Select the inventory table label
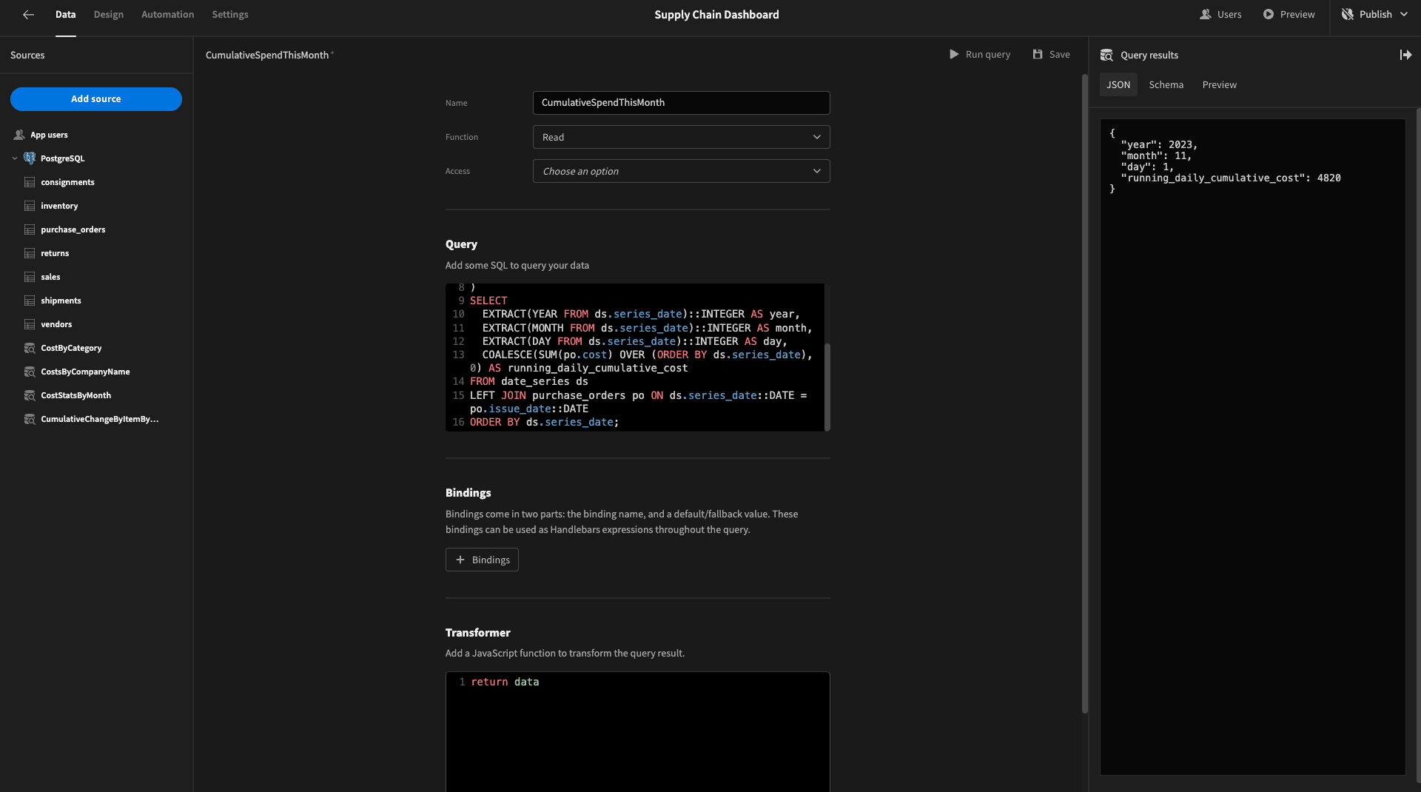 coord(59,206)
